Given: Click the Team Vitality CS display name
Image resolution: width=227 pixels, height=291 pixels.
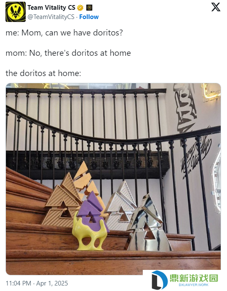Looking at the screenshot, I should (x=51, y=8).
